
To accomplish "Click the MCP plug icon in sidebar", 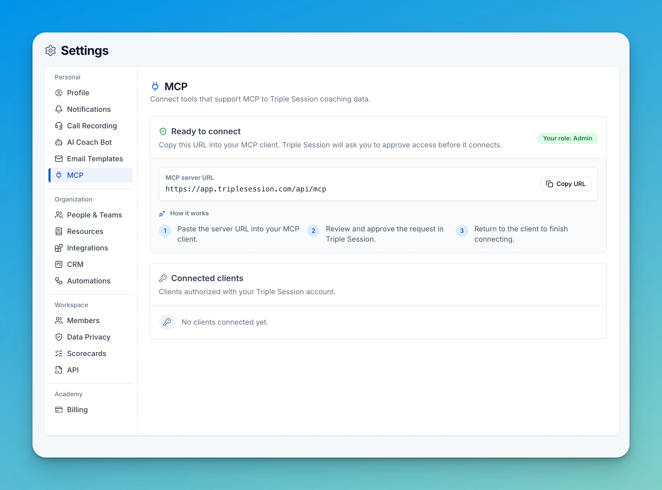I will (59, 175).
